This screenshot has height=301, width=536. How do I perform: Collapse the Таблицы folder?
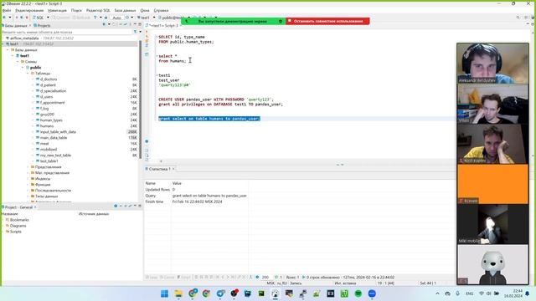[x=28, y=73]
